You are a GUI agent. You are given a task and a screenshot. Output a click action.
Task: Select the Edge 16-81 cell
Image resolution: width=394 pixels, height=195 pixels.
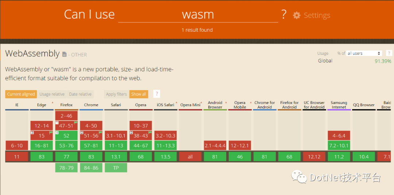coord(42,145)
